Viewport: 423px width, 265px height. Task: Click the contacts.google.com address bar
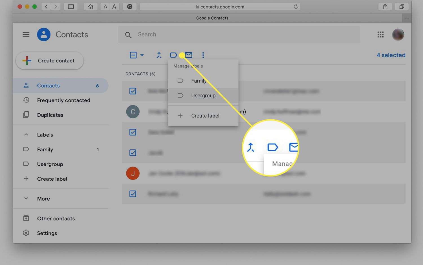coord(220,6)
